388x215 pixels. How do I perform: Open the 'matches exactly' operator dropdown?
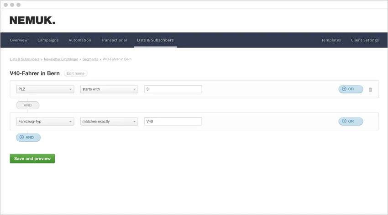coord(109,121)
